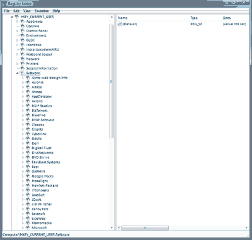Viewport: 252px width, 240px height.
Task: Expand the AppEvents key
Action: click(x=18, y=21)
